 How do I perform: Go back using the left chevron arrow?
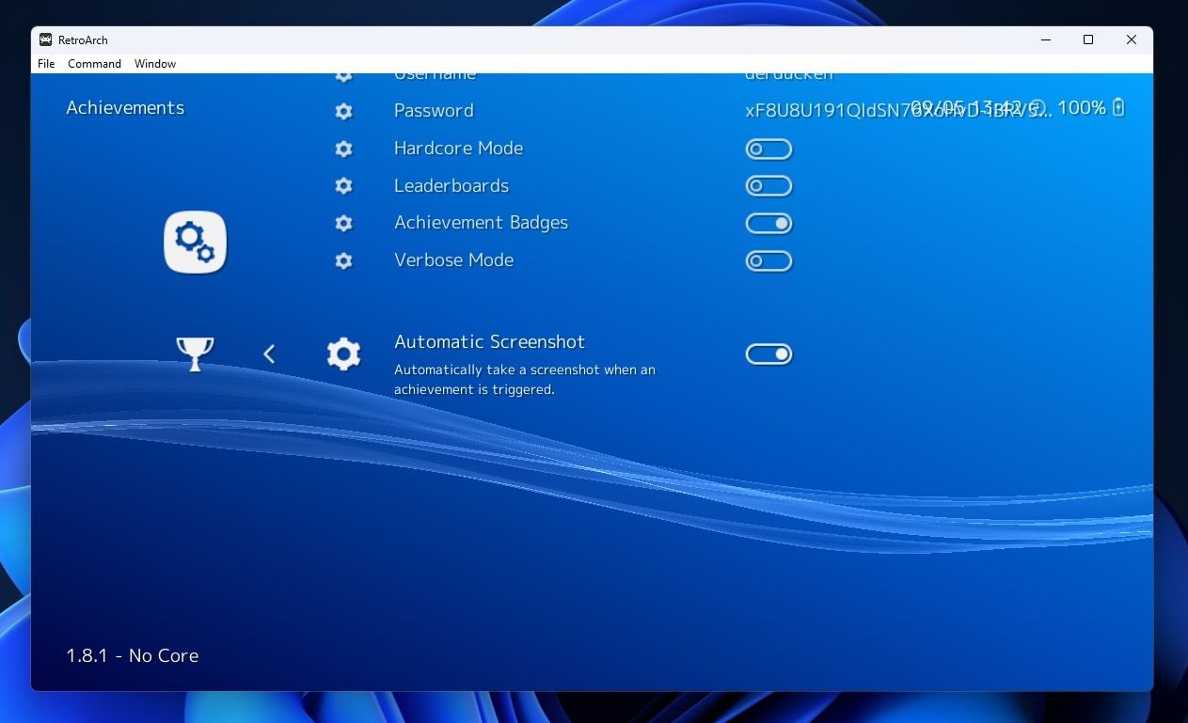269,354
